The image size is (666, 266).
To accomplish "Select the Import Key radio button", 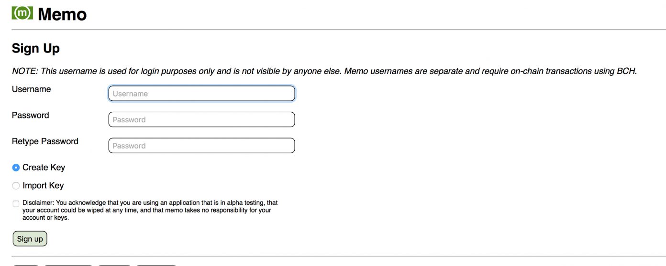I will (16, 186).
